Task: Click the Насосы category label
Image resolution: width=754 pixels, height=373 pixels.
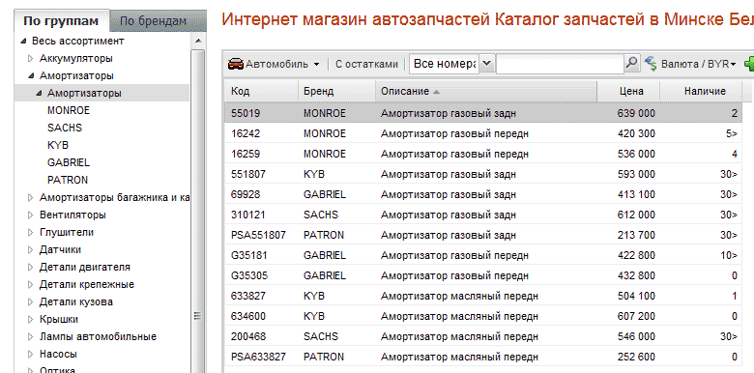Action: 58,354
